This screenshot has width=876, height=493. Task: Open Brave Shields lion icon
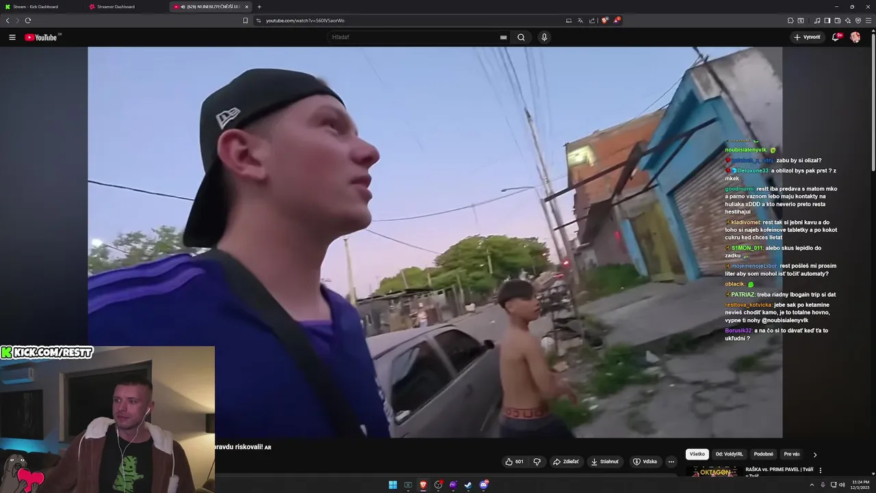point(604,21)
